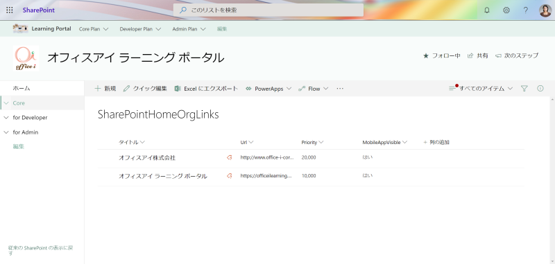555x264 pixels.
Task: Click the SharePointHomeOrgLinks list heading
Action: (x=158, y=114)
